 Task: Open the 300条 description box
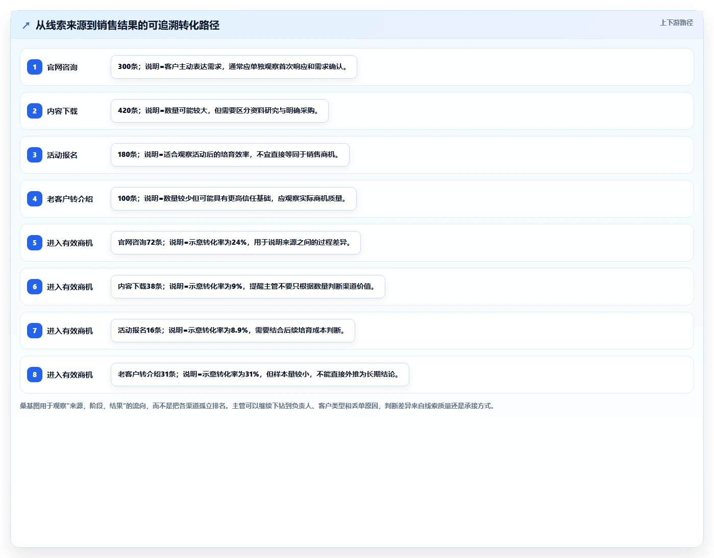tap(234, 67)
